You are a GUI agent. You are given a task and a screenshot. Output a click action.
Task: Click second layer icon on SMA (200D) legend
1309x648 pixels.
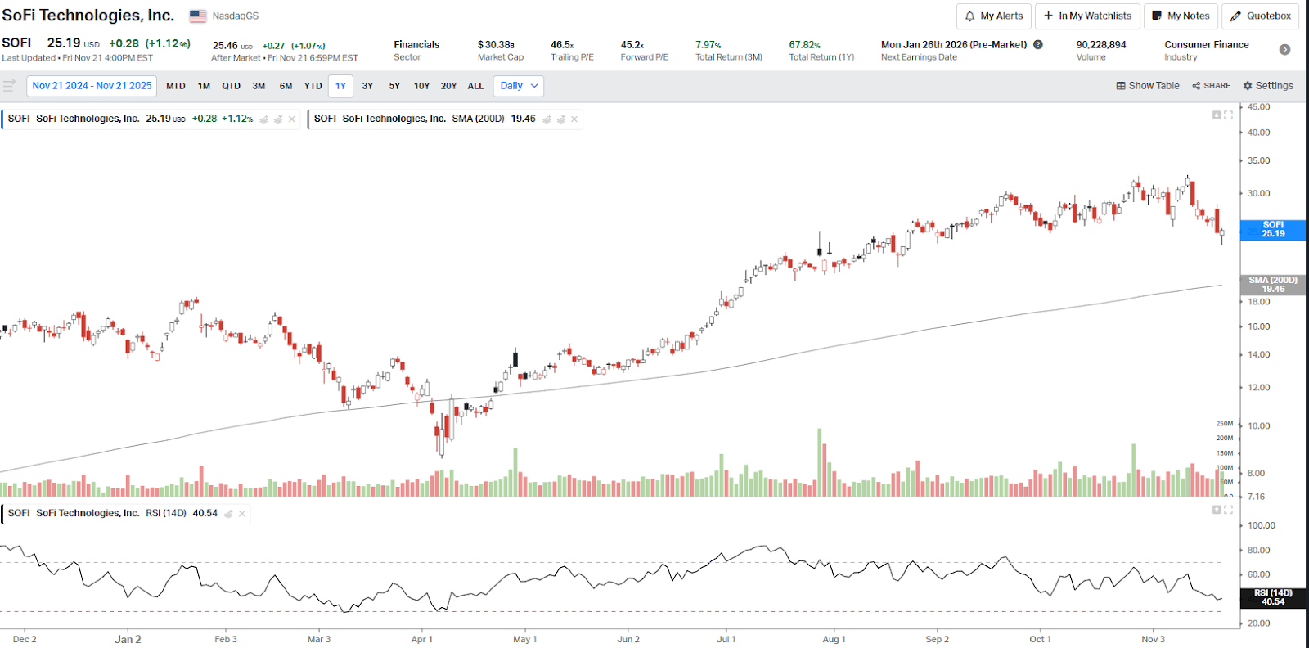coord(561,119)
